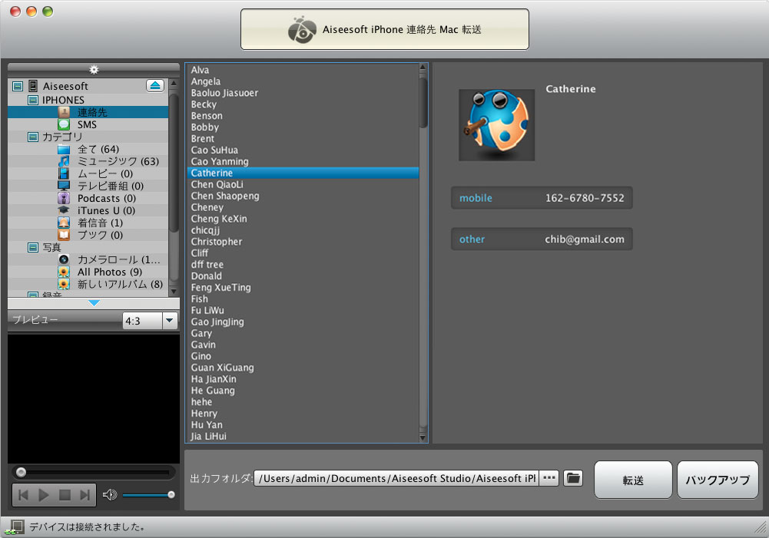The width and height of the screenshot is (769, 538).
Task: Collapse the カテゴリ tree section
Action: (33, 137)
